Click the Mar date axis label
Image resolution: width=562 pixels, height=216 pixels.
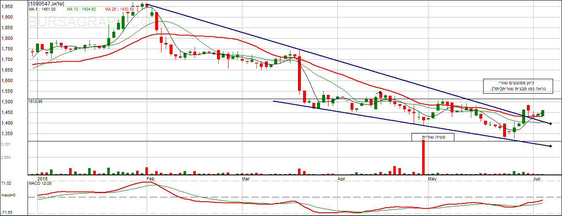pos(247,179)
